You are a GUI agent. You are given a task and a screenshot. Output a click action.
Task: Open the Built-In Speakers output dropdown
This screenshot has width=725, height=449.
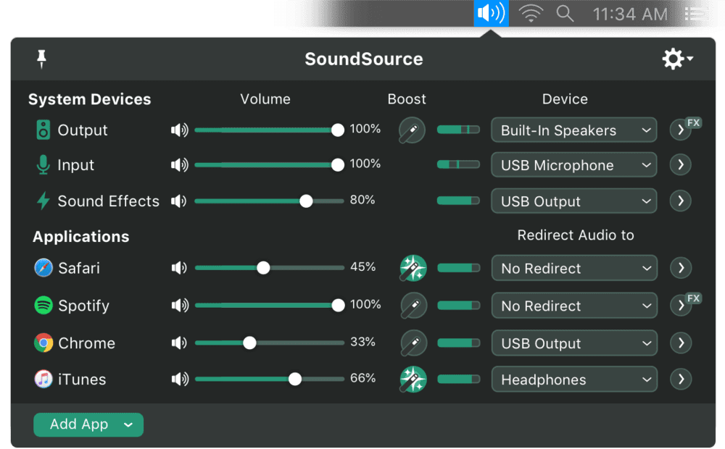click(x=573, y=130)
